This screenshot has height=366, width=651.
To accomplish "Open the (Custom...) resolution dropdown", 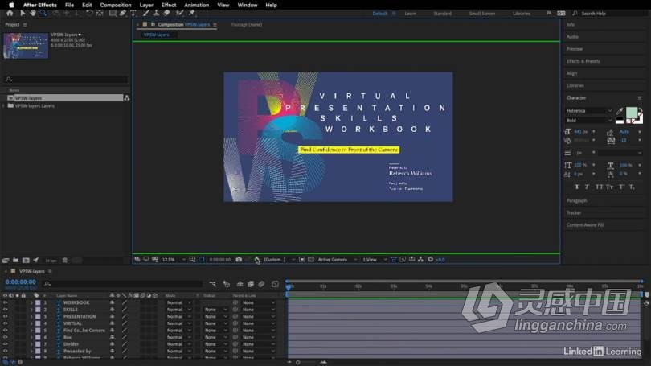I will point(279,260).
